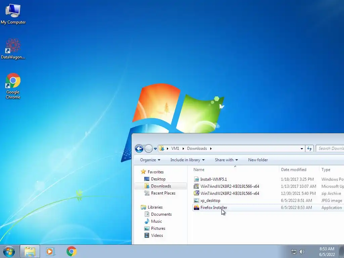The height and width of the screenshot is (258, 344).
Task: Select VM1 in the address breadcrumb
Action: (x=175, y=148)
